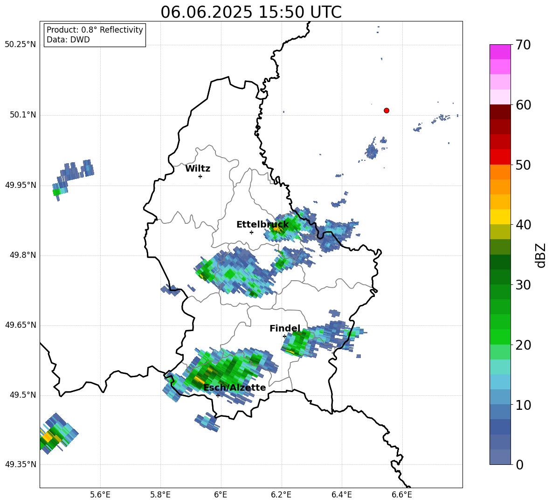
Task: Click the 49.5°N latitude label
Action: 23,395
